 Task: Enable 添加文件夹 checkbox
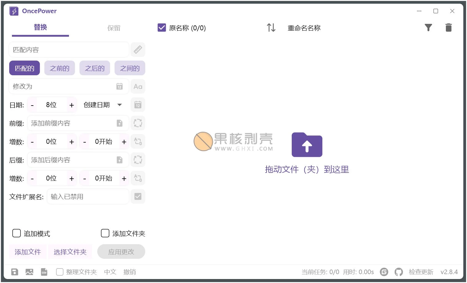point(105,233)
